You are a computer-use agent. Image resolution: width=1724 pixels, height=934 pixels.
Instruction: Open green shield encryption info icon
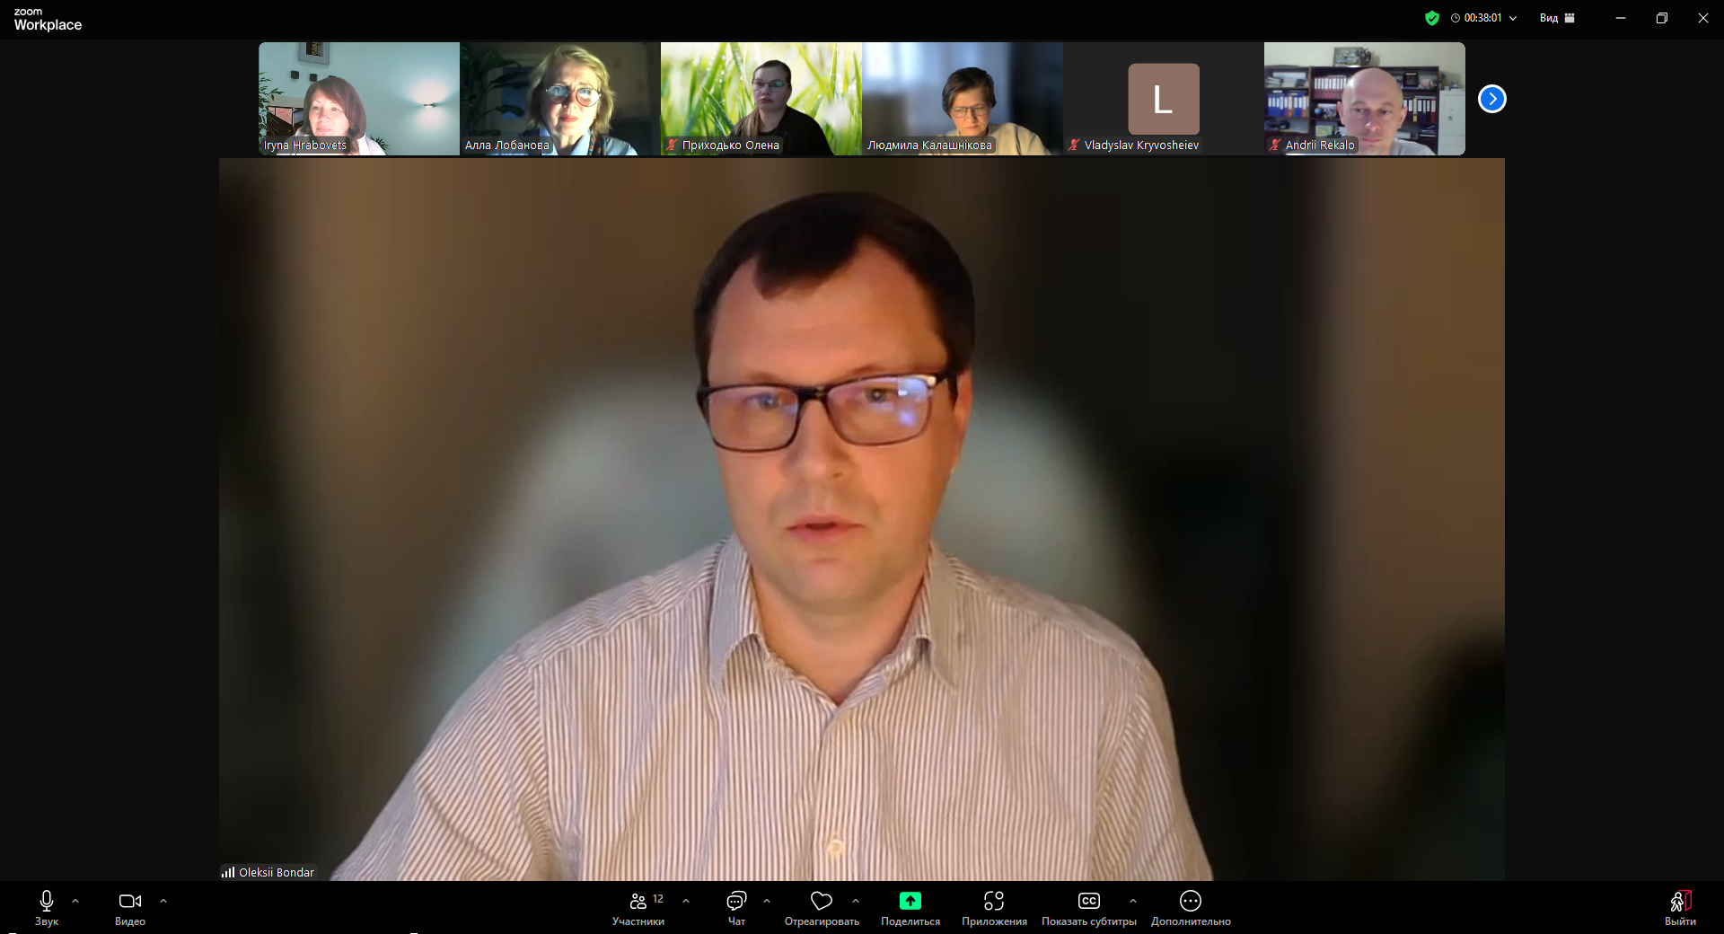pos(1432,18)
